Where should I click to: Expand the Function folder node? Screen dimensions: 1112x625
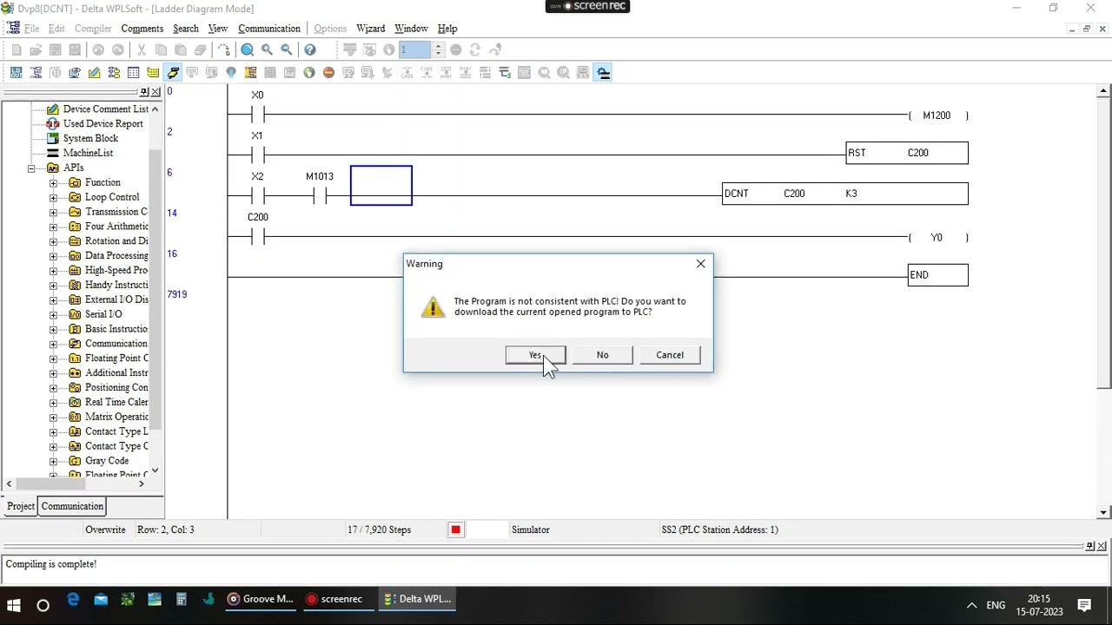point(53,183)
